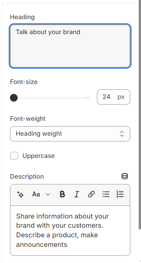The width and height of the screenshot is (141, 263).
Task: Open the text style Aa formatting menu
Action: (41, 194)
